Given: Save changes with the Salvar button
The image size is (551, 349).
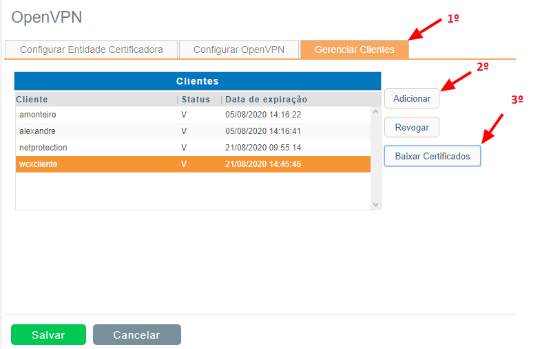Looking at the screenshot, I should [48, 335].
